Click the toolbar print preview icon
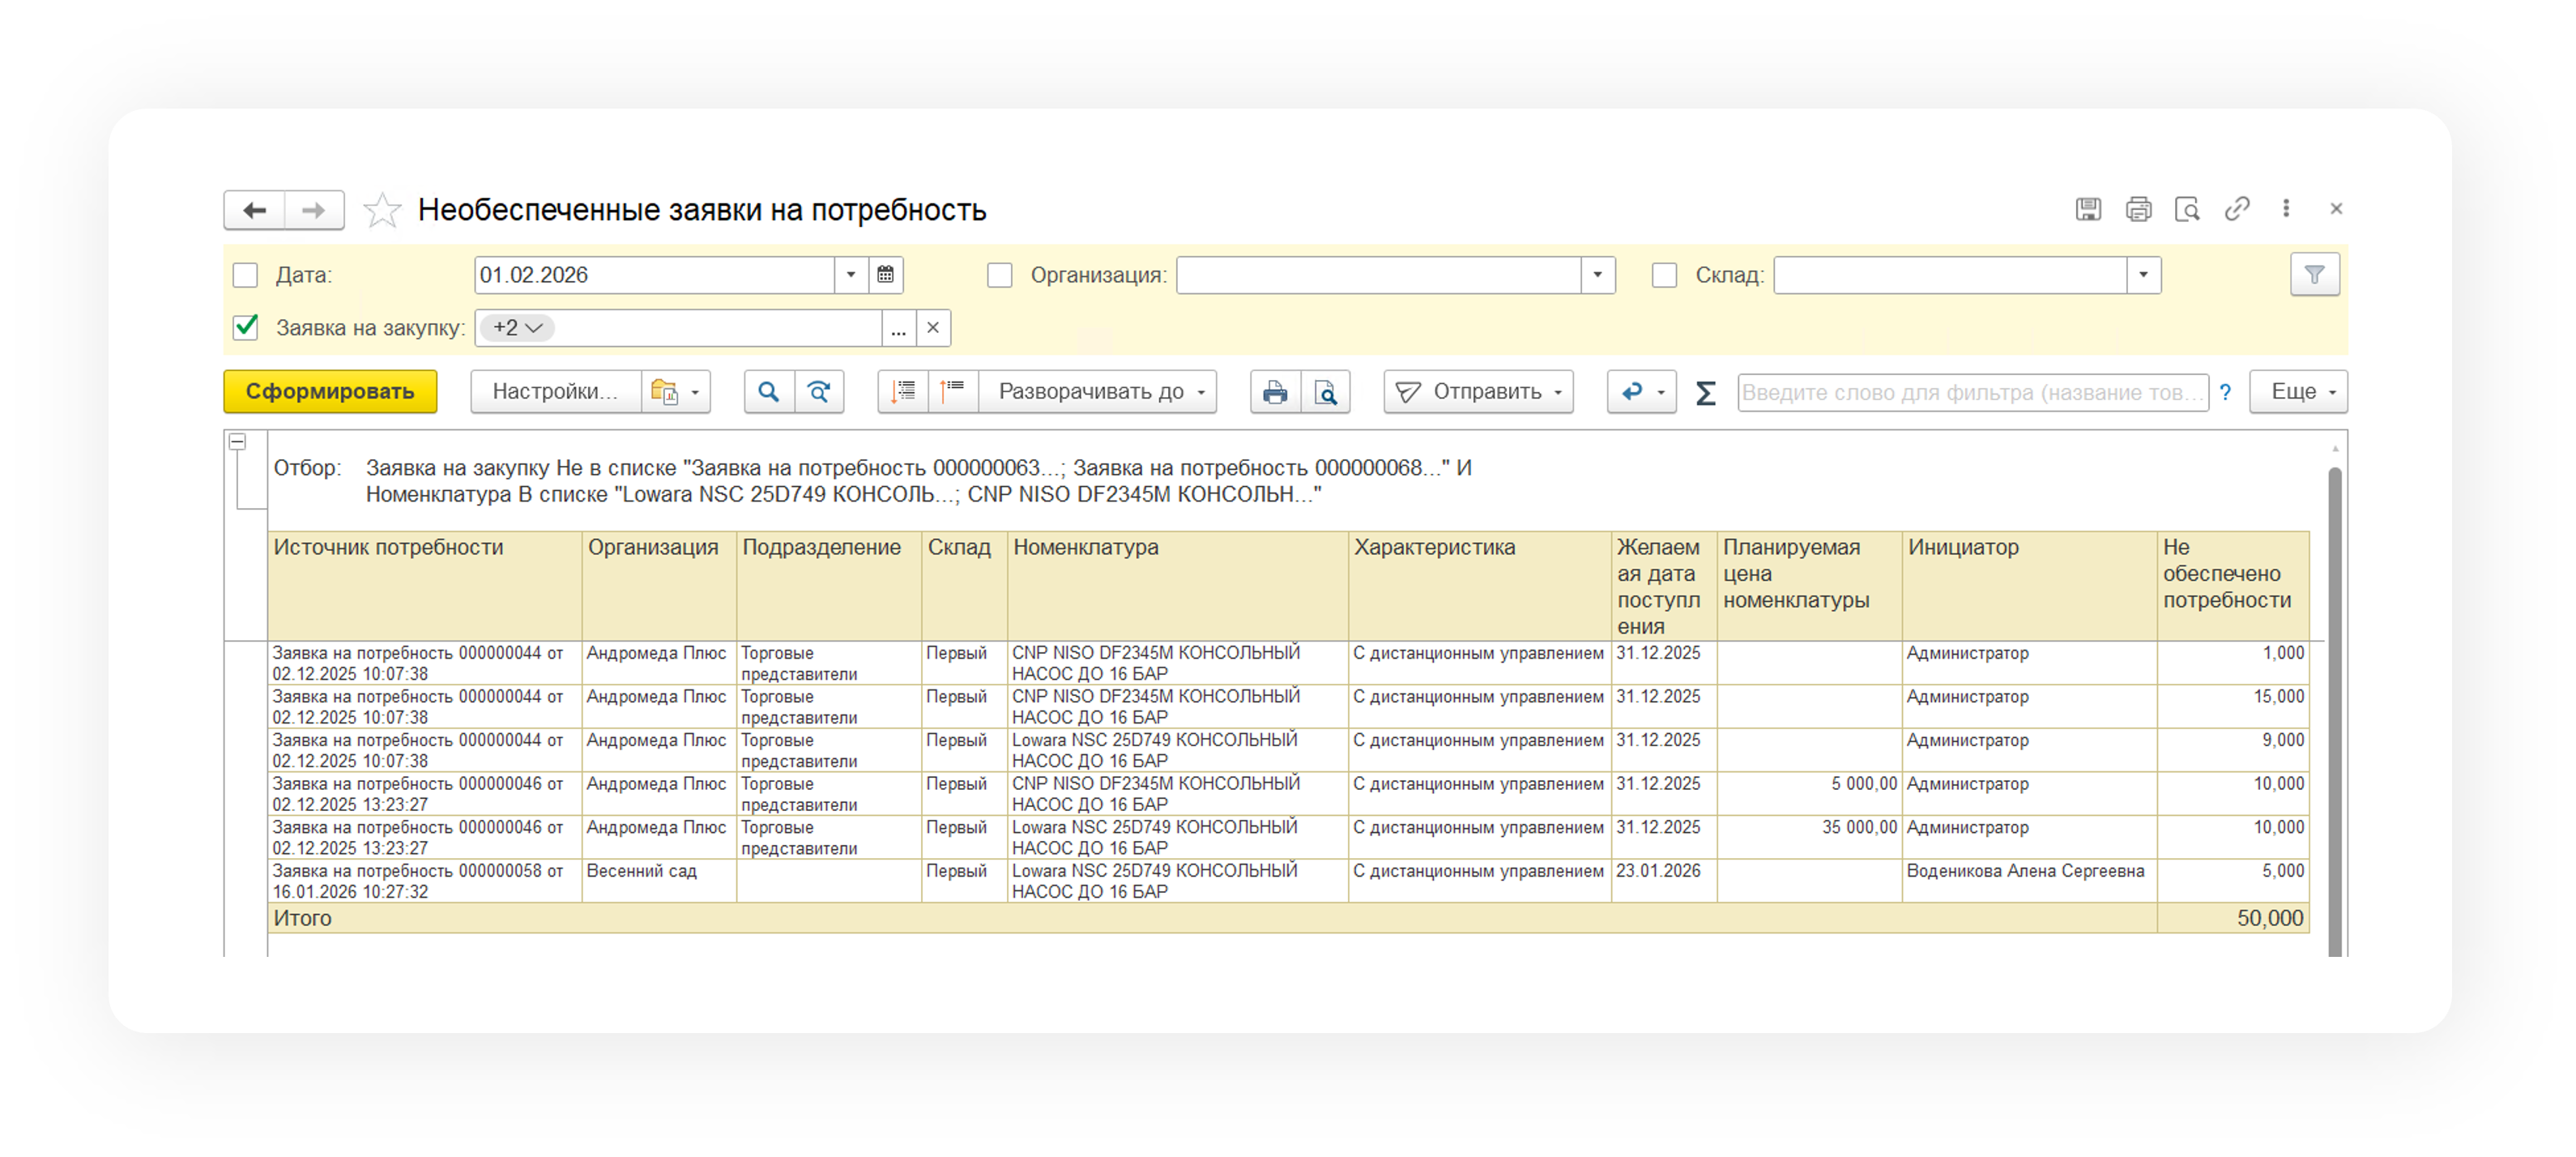 point(1325,392)
